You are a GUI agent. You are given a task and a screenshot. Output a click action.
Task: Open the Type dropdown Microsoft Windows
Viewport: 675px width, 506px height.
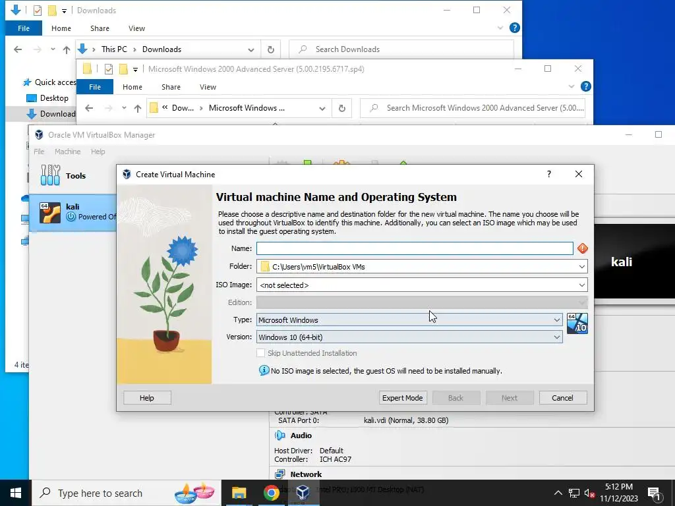click(556, 320)
